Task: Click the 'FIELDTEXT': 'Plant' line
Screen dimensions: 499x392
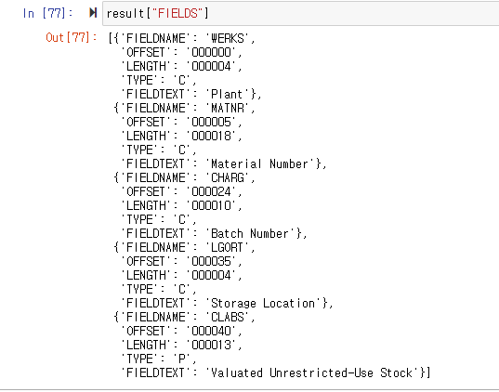Action: [190, 95]
